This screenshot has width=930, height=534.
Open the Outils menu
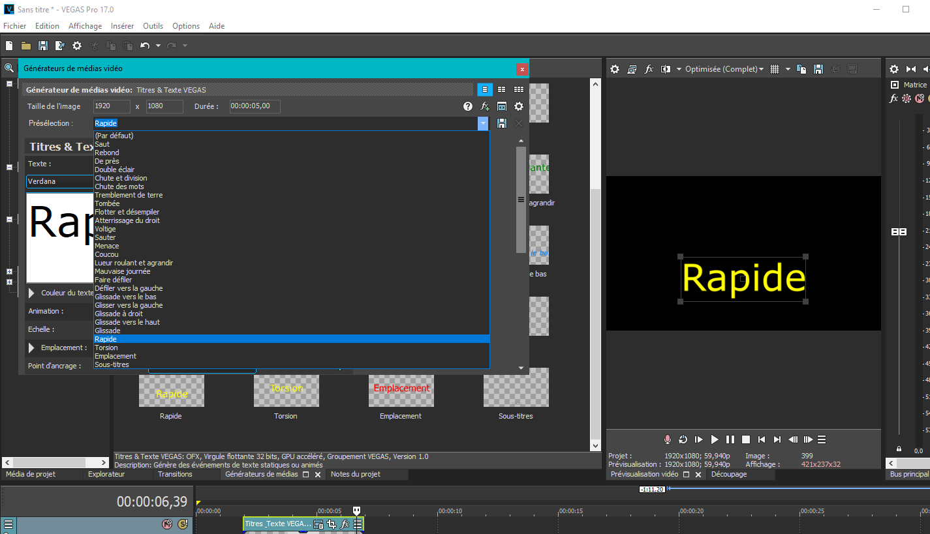tap(153, 26)
